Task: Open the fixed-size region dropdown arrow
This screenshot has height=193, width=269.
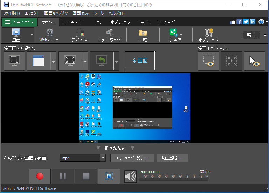Action: click(85, 61)
